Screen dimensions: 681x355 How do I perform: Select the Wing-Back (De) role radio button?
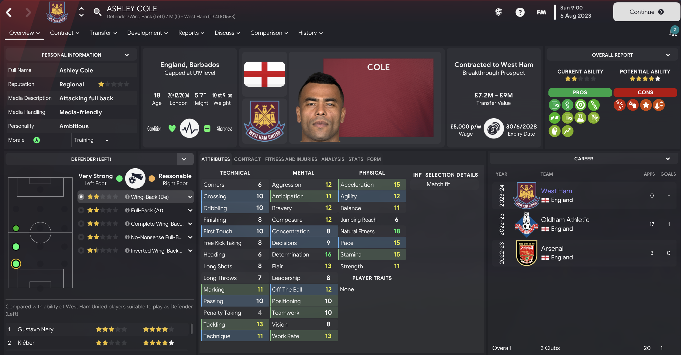point(81,197)
